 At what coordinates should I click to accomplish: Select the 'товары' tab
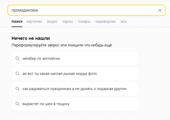[x=84, y=21]
